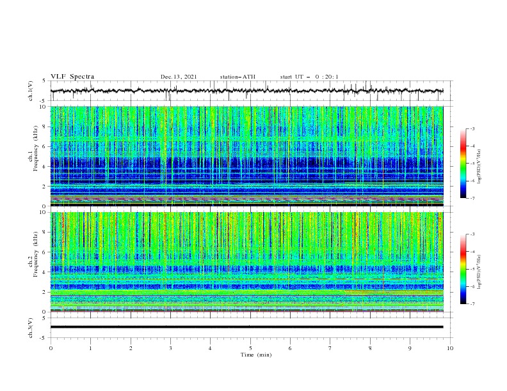
Task: Click the "-5" tick on lower colorbar
Action: [472, 270]
